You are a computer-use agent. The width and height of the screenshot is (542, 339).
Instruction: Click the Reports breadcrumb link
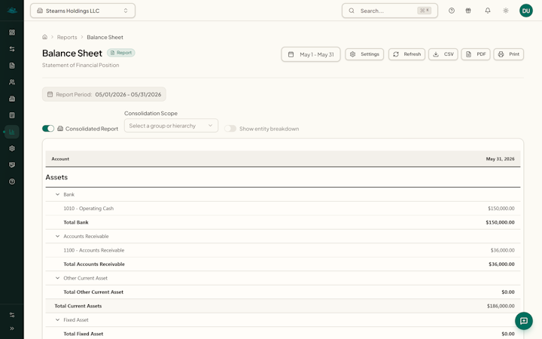click(x=67, y=38)
